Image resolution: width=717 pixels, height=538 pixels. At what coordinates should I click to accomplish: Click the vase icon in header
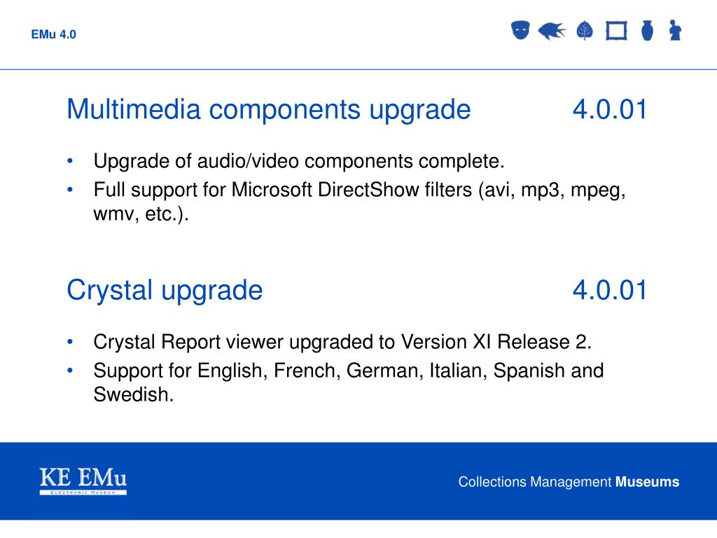pyautogui.click(x=647, y=31)
